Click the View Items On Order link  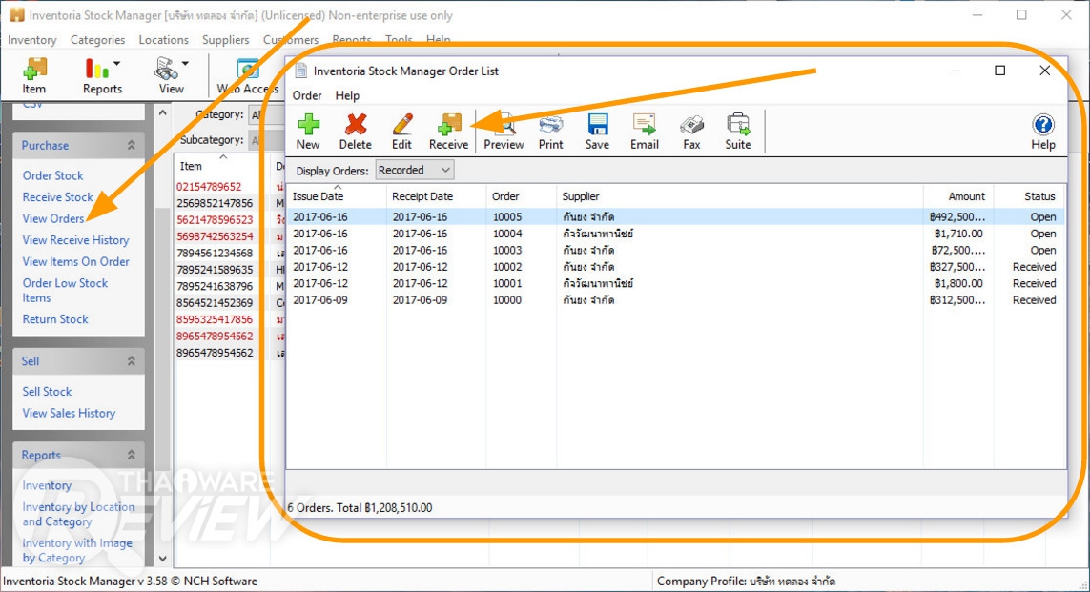[x=75, y=261]
